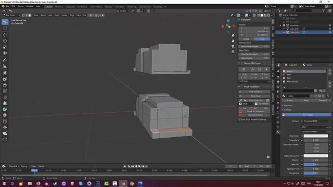The image size is (333, 187).
Task: Switch Median transform to Global
Action: [x=246, y=39]
